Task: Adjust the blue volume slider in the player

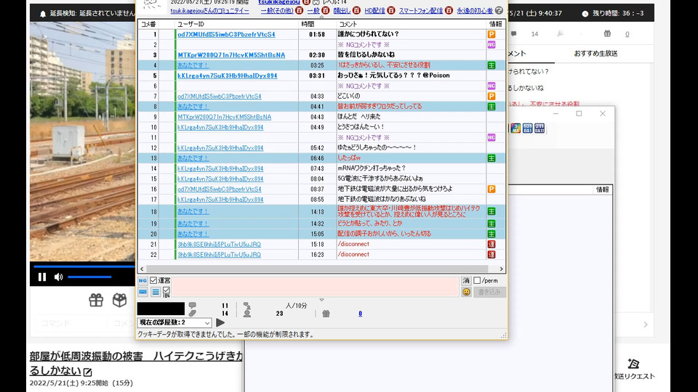Action: [x=89, y=277]
